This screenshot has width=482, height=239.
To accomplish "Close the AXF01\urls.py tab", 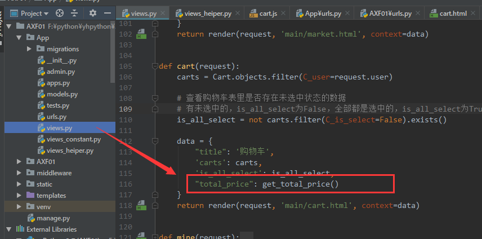I will point(417,13).
